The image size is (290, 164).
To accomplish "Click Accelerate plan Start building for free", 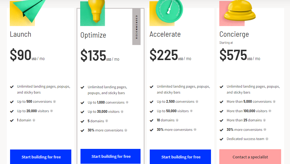I will coord(181,157).
